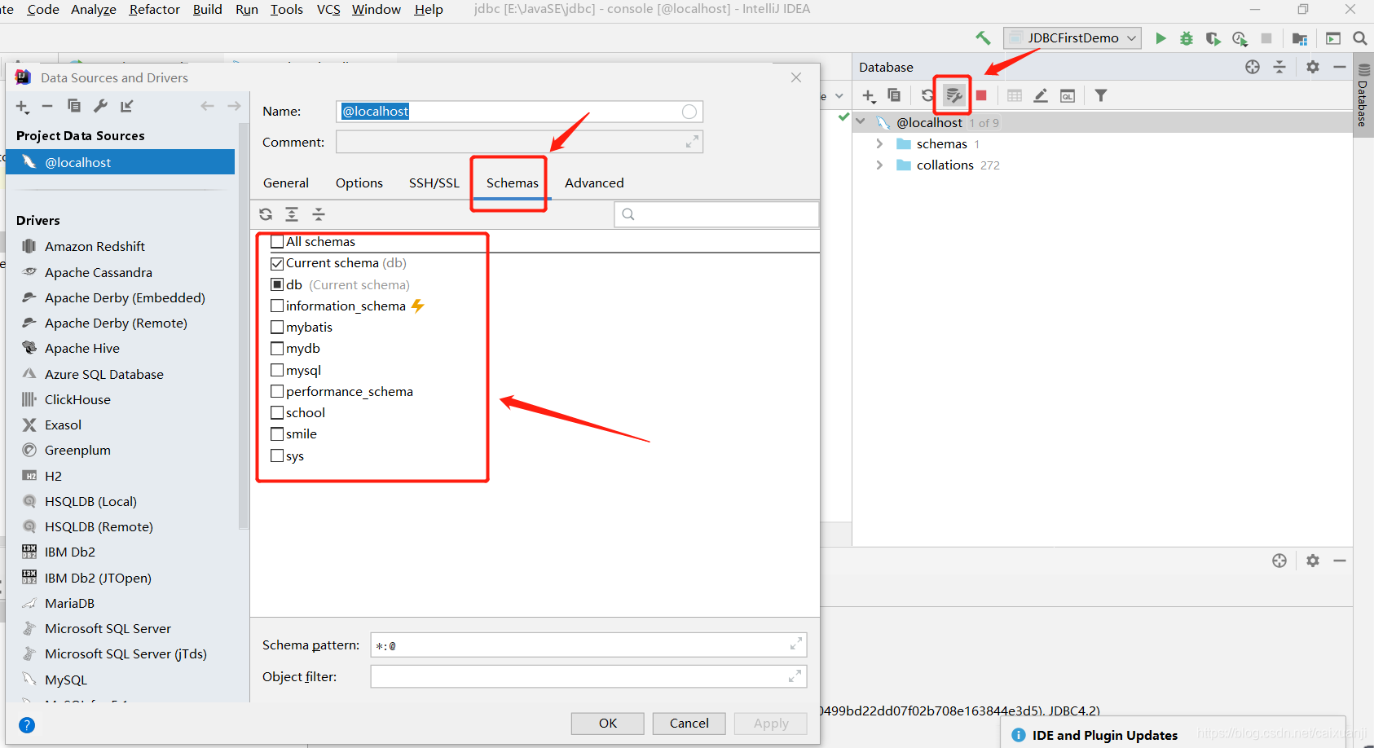The height and width of the screenshot is (748, 1374).
Task: Click the Build project hammer icon
Action: 983,38
